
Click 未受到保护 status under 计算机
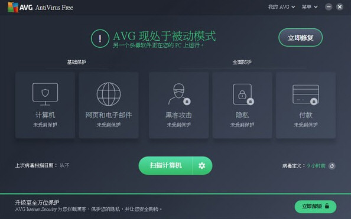click(45, 125)
